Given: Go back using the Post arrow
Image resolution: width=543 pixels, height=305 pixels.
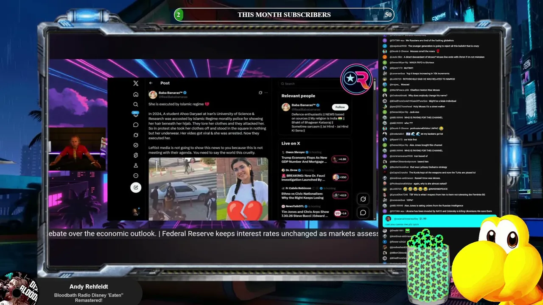Looking at the screenshot, I should 151,83.
